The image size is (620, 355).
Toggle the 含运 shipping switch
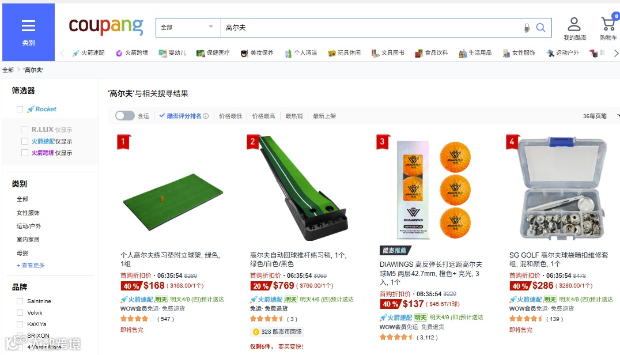pyautogui.click(x=125, y=116)
